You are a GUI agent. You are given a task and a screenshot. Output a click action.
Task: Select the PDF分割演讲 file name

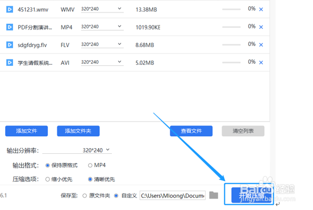coord(35,27)
